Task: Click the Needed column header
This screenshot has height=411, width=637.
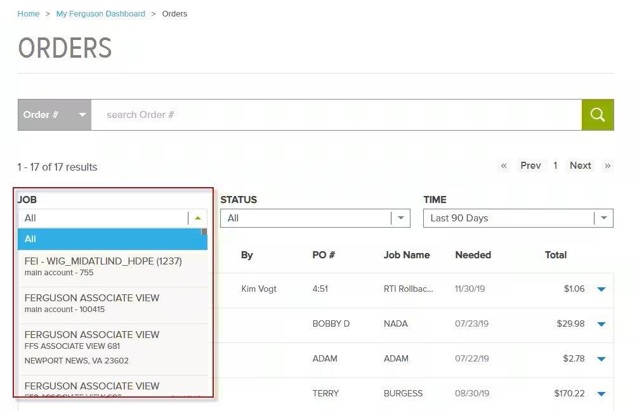Action: coord(473,255)
